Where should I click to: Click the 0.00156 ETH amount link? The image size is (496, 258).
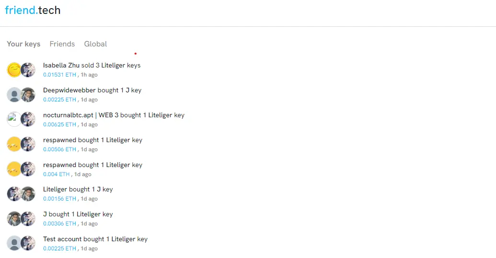pos(59,199)
